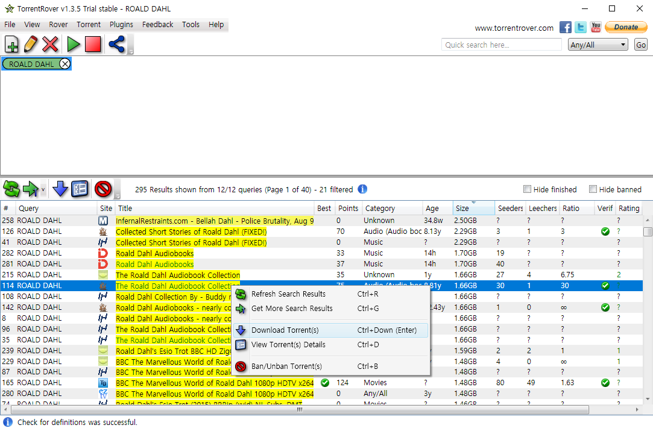Click the orange Donate button
This screenshot has height=428, width=653.
tap(626, 27)
